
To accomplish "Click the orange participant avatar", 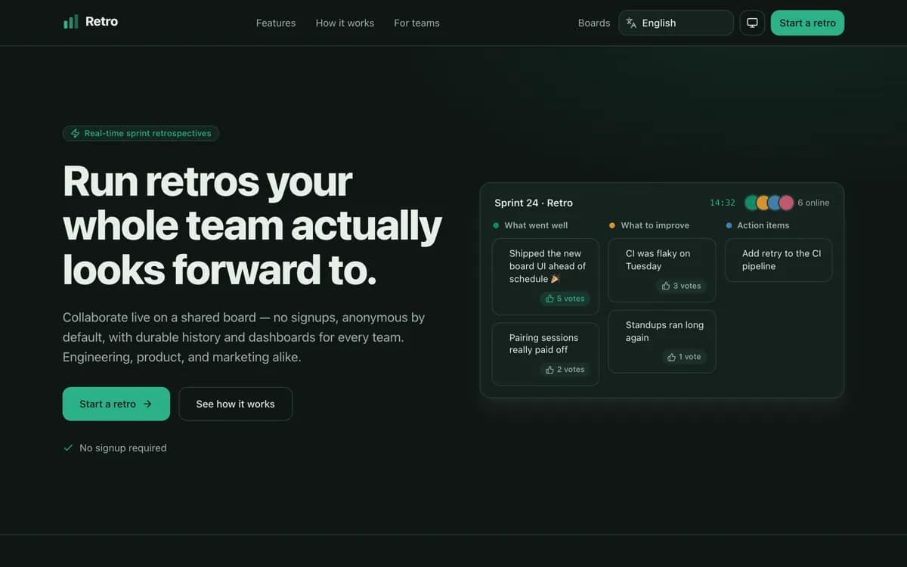I will tap(763, 203).
